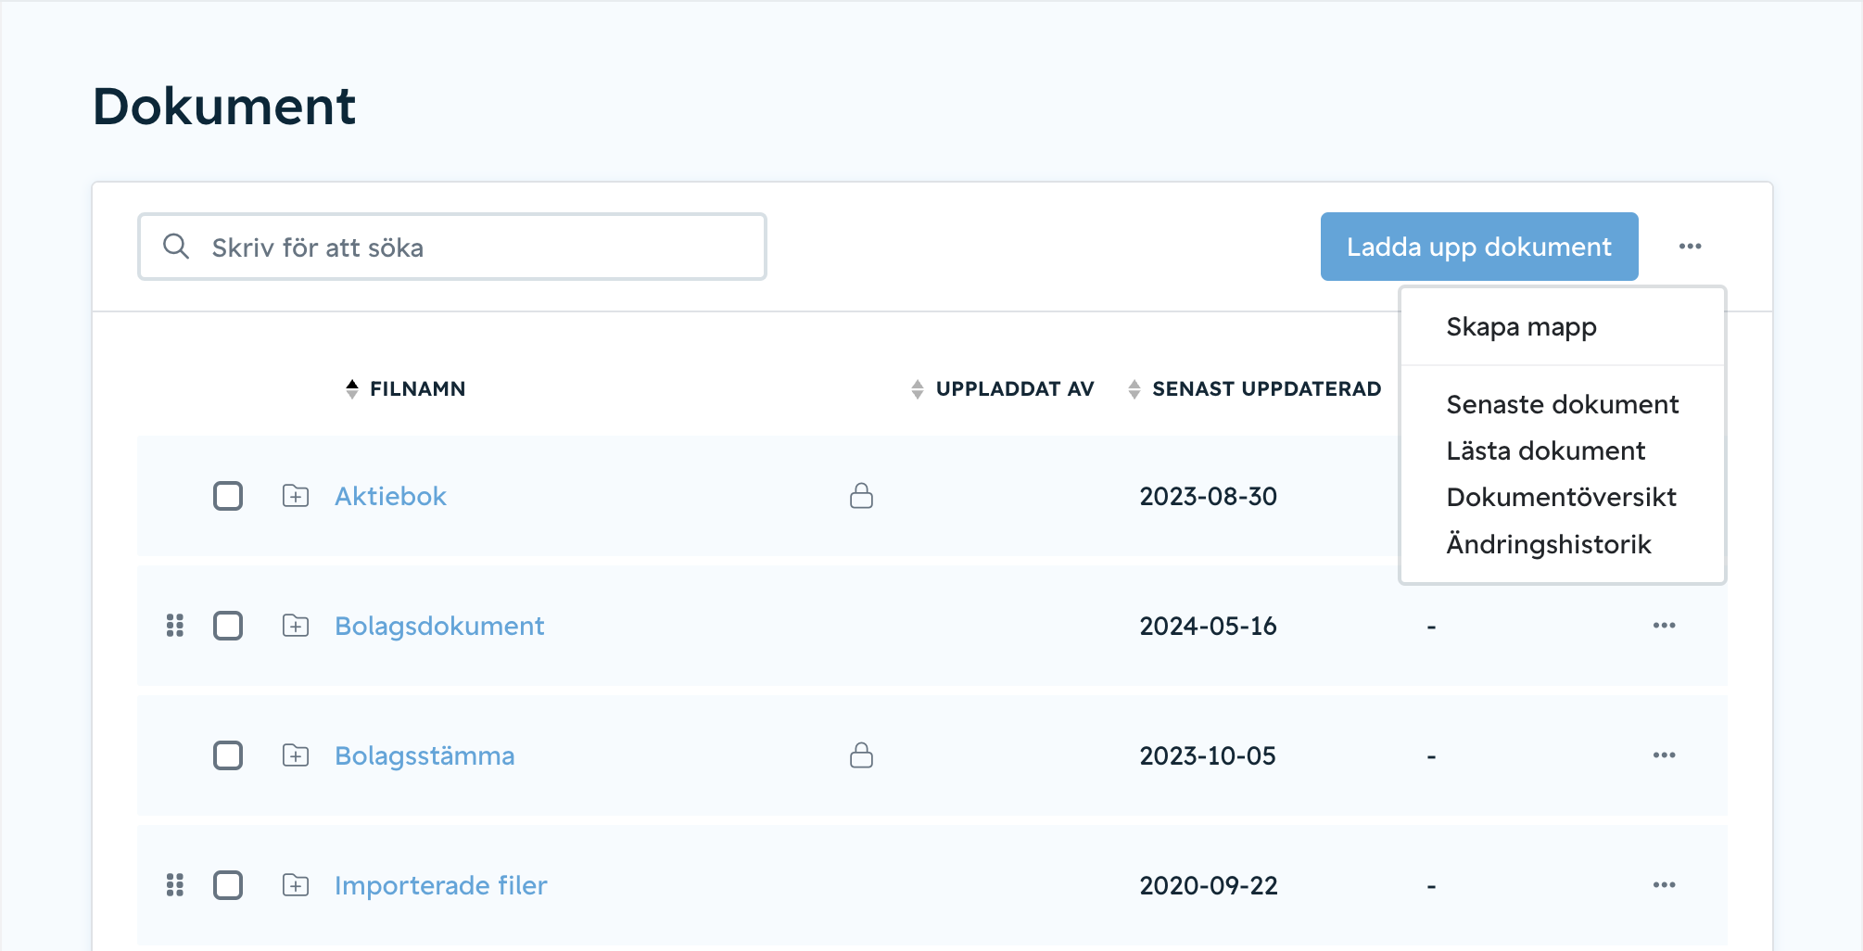Viewport: 1863px width, 951px height.
Task: Grab the drag handle on Bolagsdokument row
Action: [x=175, y=626]
